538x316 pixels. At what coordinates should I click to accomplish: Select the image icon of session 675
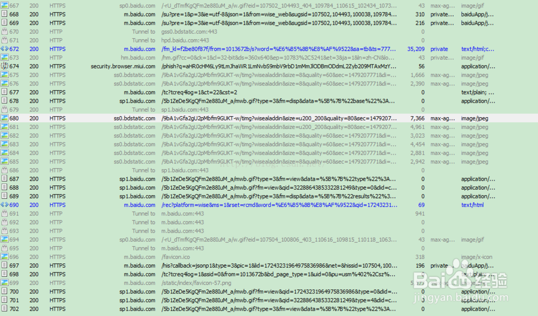click(4, 75)
